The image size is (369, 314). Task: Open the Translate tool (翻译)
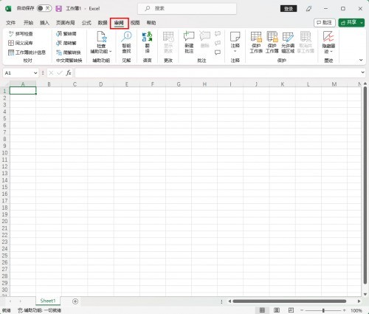coord(147,42)
